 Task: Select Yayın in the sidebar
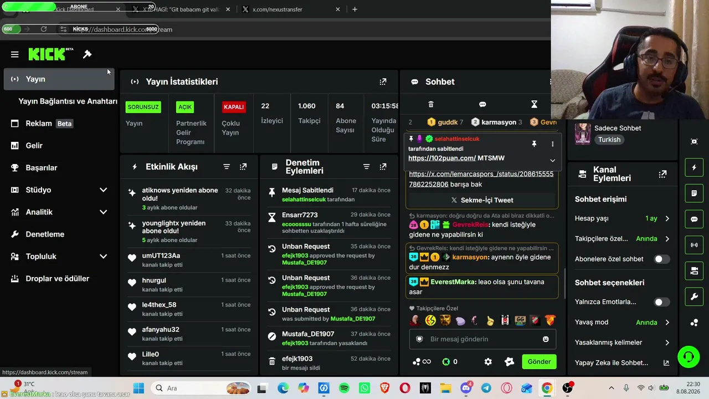(x=59, y=79)
